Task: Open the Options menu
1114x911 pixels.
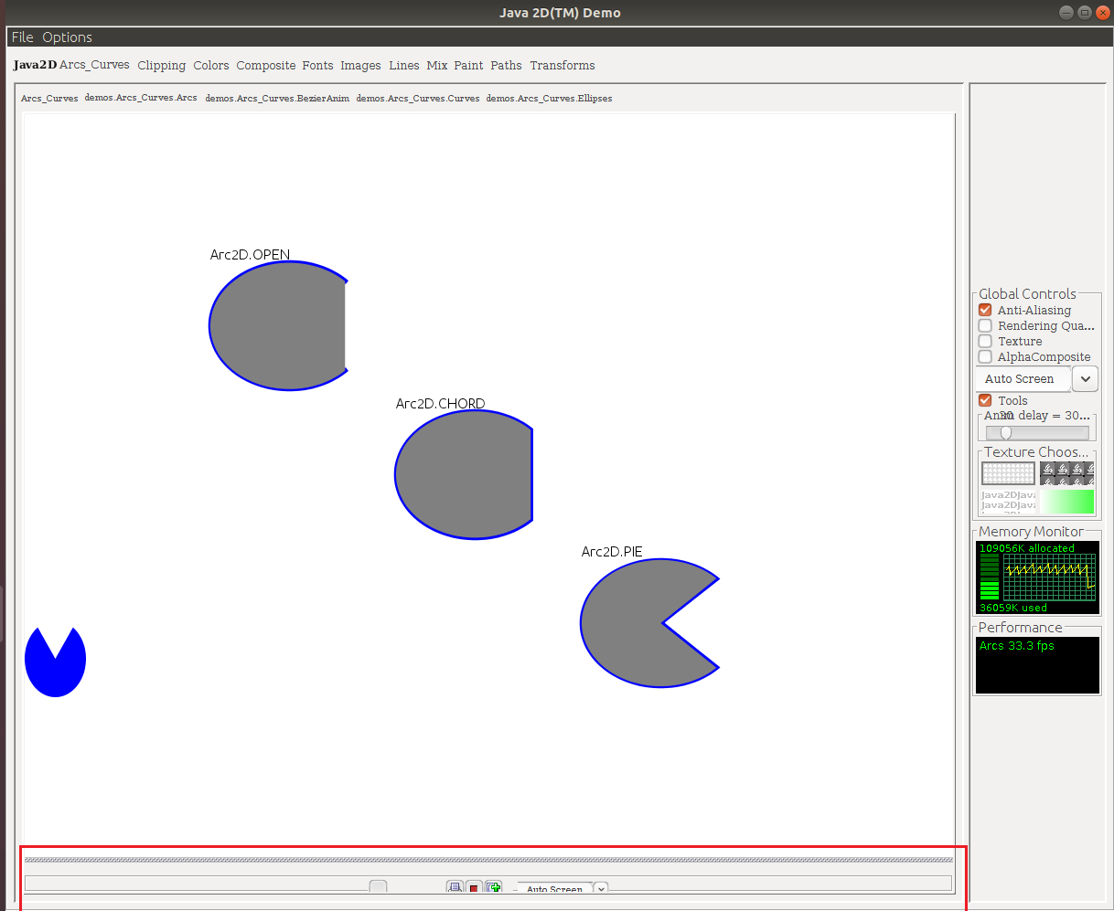Action: [x=67, y=37]
